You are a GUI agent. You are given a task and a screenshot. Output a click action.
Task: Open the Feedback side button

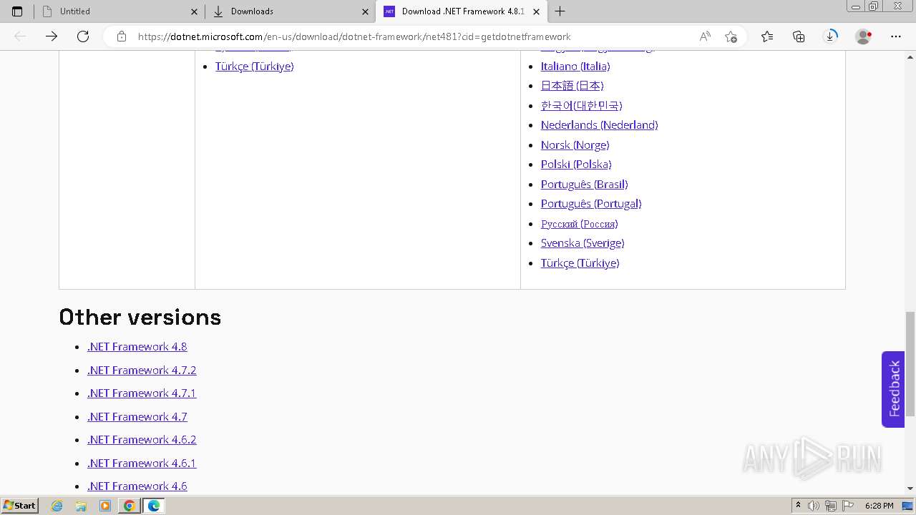click(x=893, y=389)
